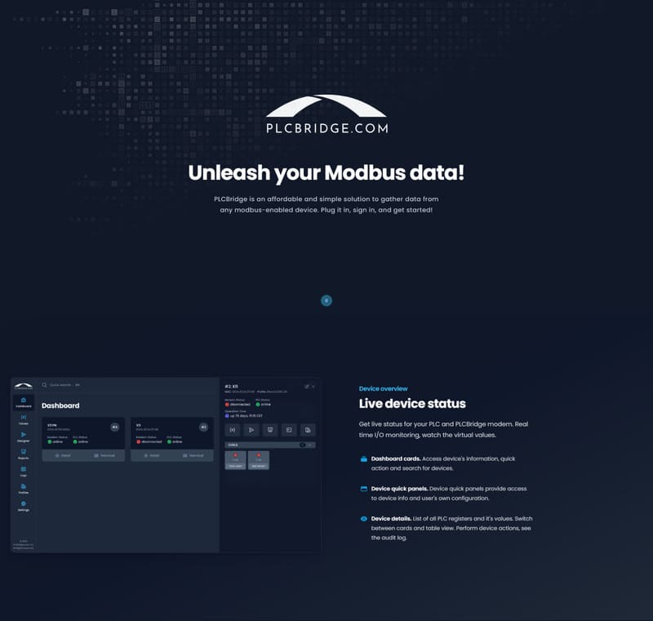The height and width of the screenshot is (621, 653).
Task: Open Detail on the X3 PN card
Action: [x=63, y=455]
